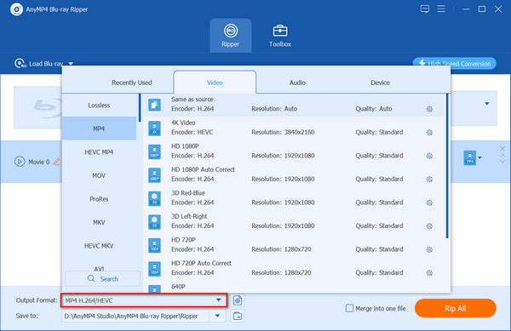
Task: Select the 3D Left-Right preset
Action: tap(294, 221)
